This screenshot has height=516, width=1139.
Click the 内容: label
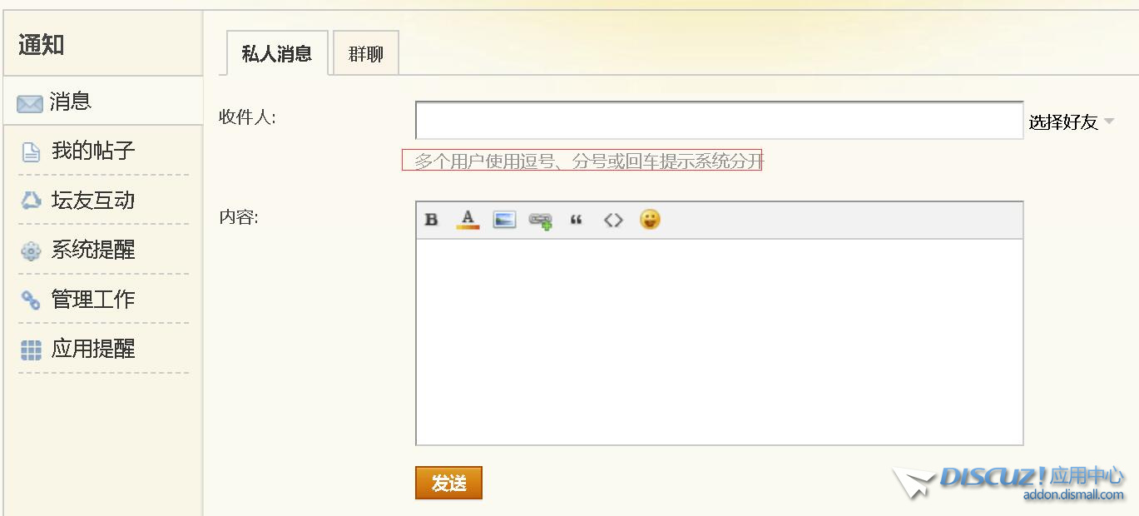tap(239, 217)
